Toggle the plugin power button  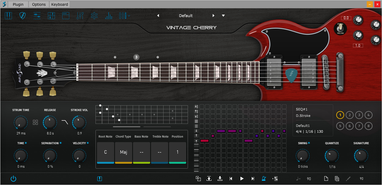tap(13, 179)
